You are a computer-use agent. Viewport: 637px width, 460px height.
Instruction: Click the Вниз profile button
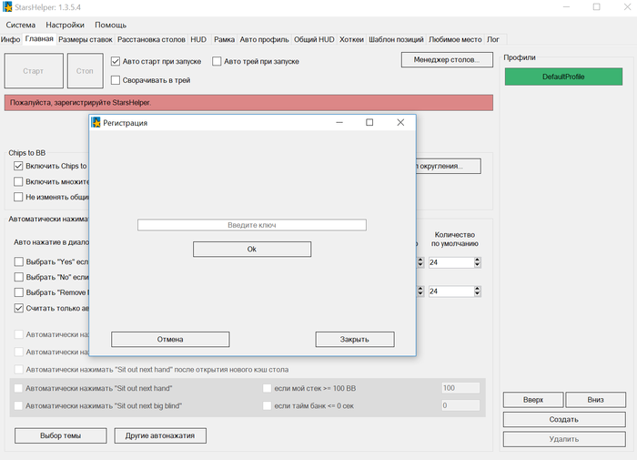click(595, 400)
